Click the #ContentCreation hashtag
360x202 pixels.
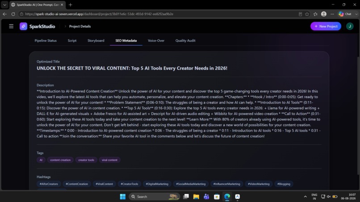77,184
